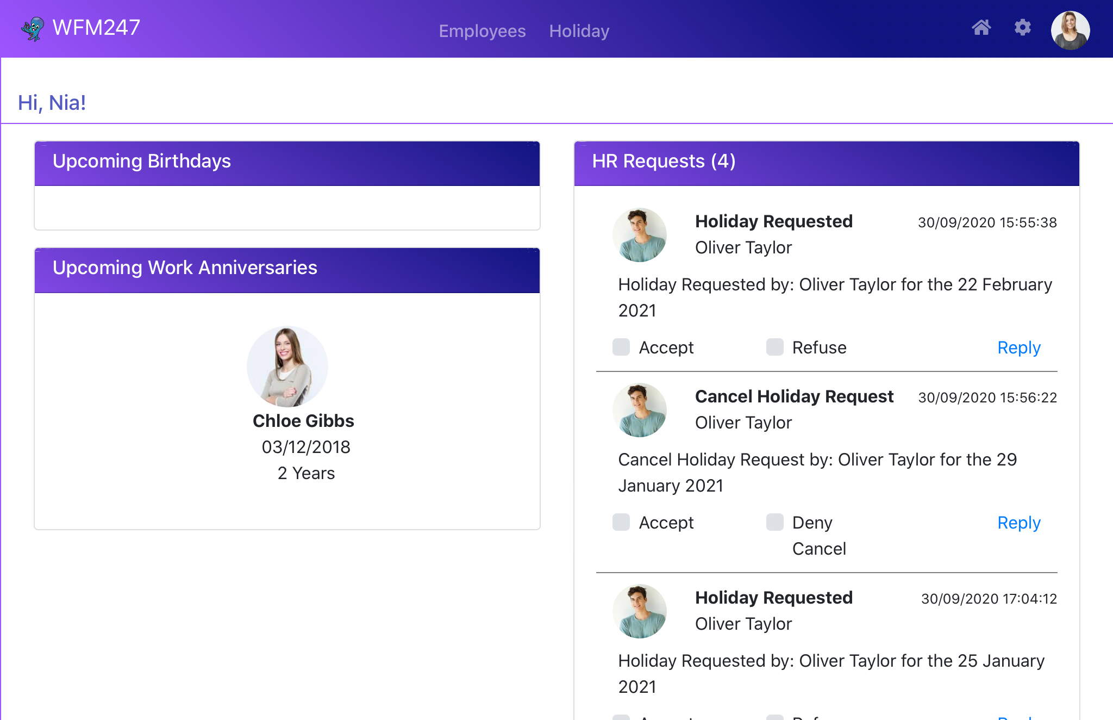This screenshot has height=720, width=1113.
Task: Click the Upcoming Birthdays panel header
Action: pos(287,163)
